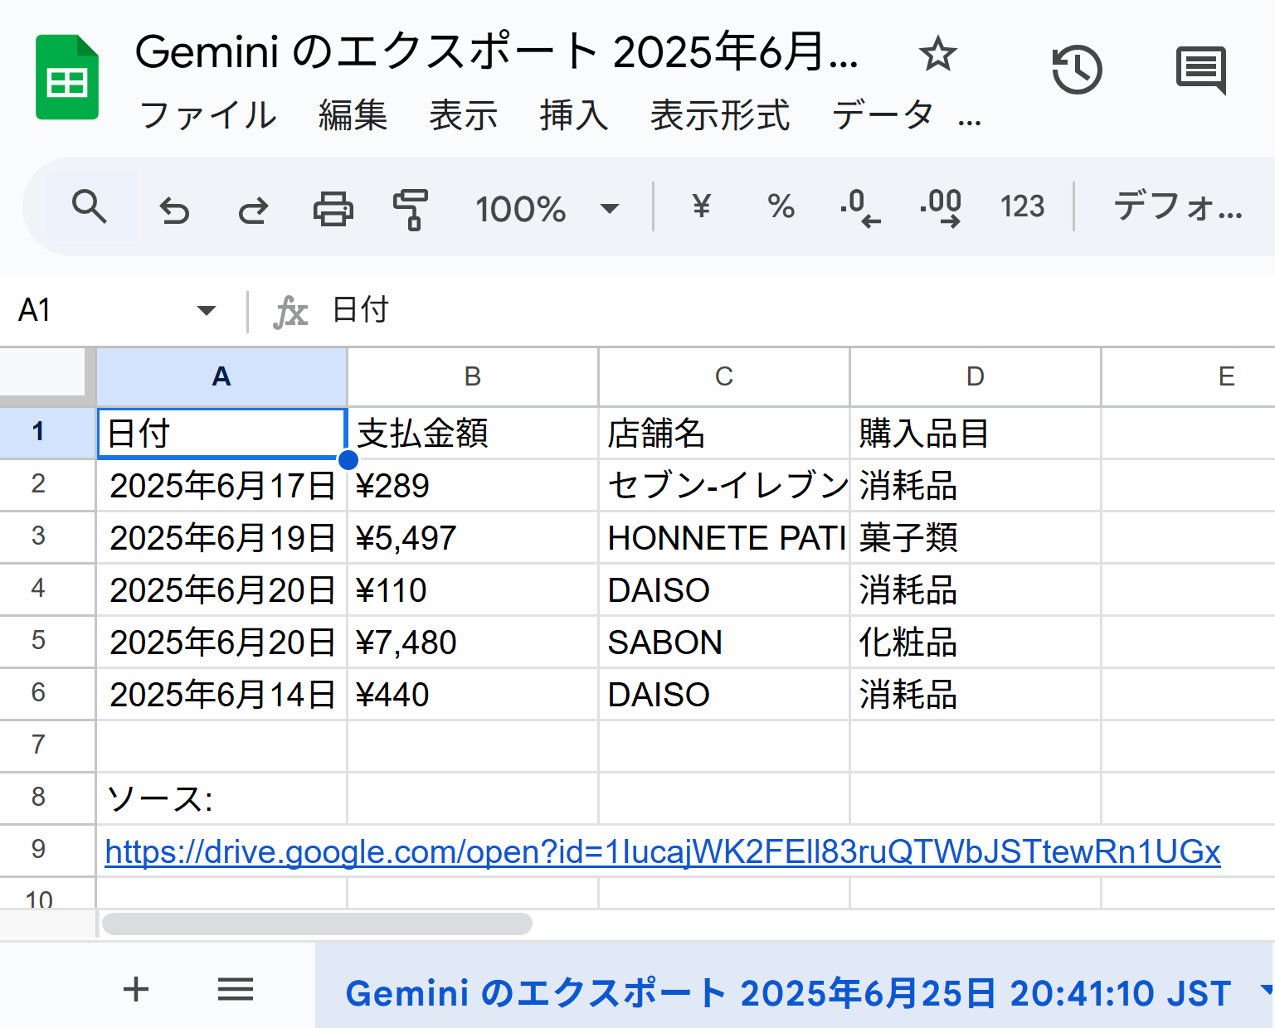This screenshot has height=1028, width=1275.
Task: Select column A header
Action: (221, 376)
